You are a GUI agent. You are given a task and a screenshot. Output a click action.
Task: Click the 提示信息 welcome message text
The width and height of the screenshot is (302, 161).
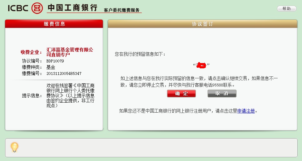click(71, 95)
